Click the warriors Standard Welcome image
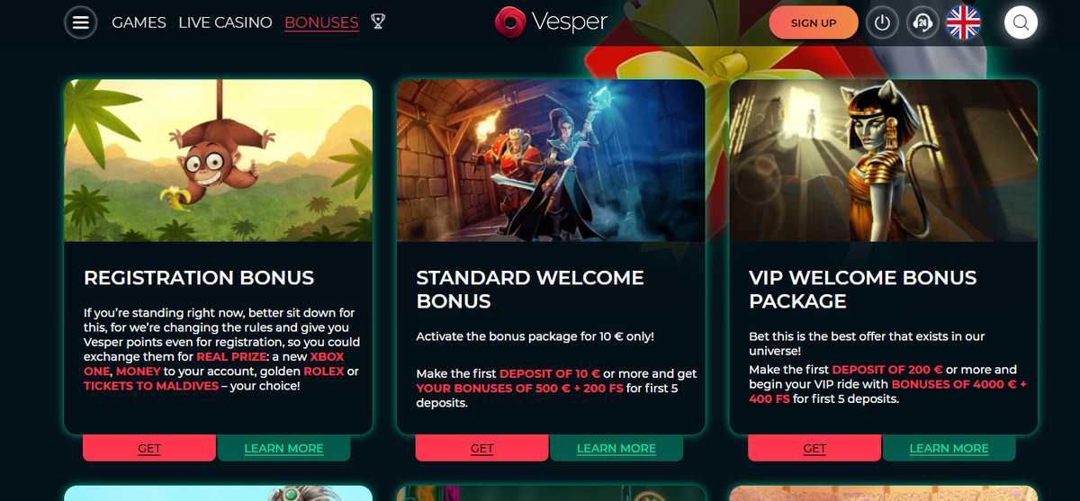Viewport: 1080px width, 501px height. [551, 160]
